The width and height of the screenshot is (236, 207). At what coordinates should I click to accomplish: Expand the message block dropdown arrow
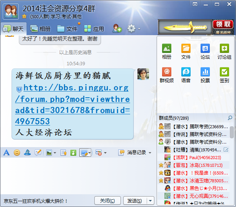(x=105, y=153)
